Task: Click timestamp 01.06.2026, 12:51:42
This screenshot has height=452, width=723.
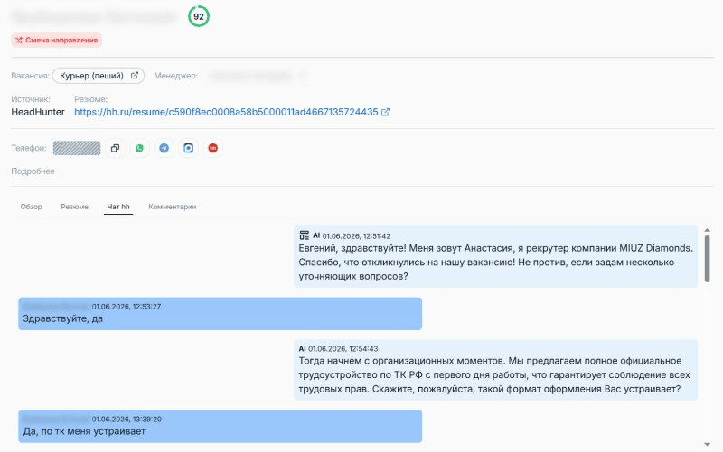Action: (x=356, y=236)
